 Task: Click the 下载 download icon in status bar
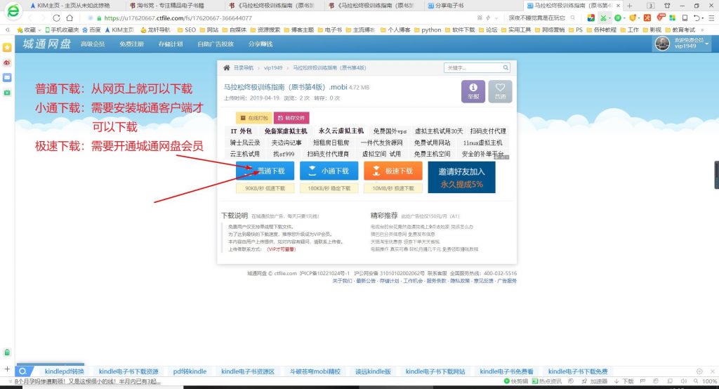click(624, 381)
